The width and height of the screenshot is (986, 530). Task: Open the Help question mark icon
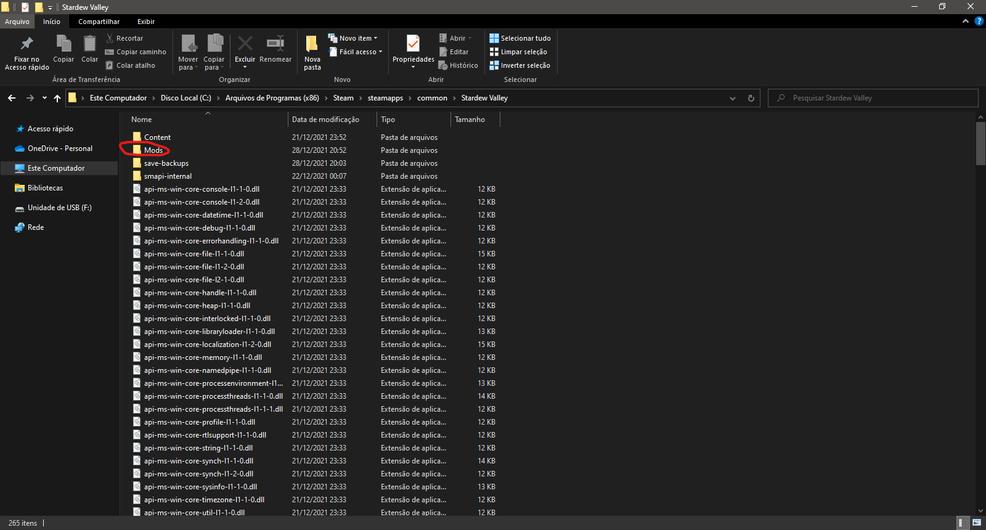tap(979, 21)
